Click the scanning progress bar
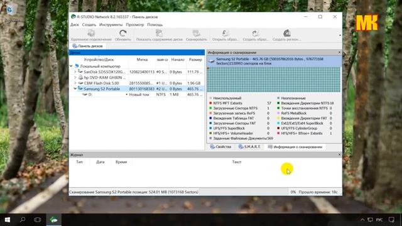Image resolution: width=402 pixels, height=226 pixels. pyautogui.click(x=243, y=192)
